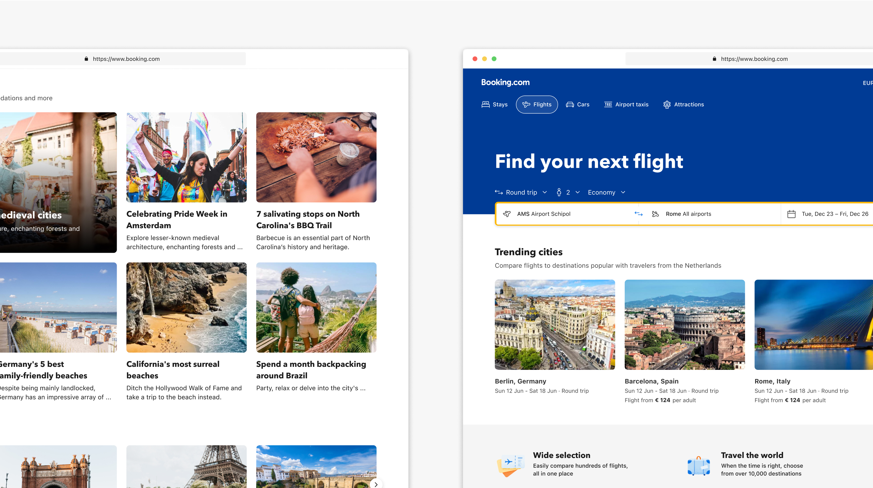Open the medieval cities featured card
This screenshot has width=873, height=488.
pos(58,182)
